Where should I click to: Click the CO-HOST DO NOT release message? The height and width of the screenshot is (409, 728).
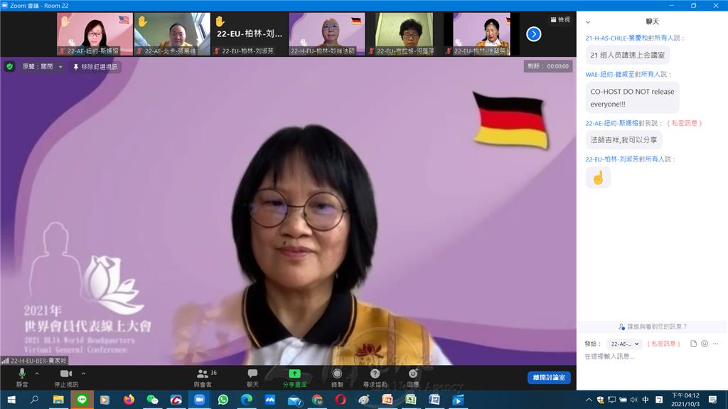[x=632, y=97]
